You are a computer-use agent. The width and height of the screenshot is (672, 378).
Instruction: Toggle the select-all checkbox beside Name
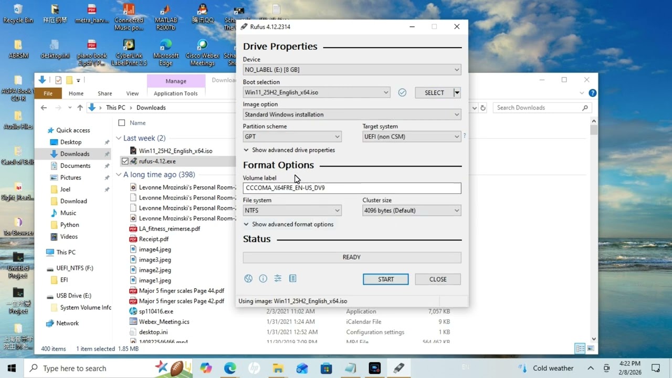pos(122,123)
